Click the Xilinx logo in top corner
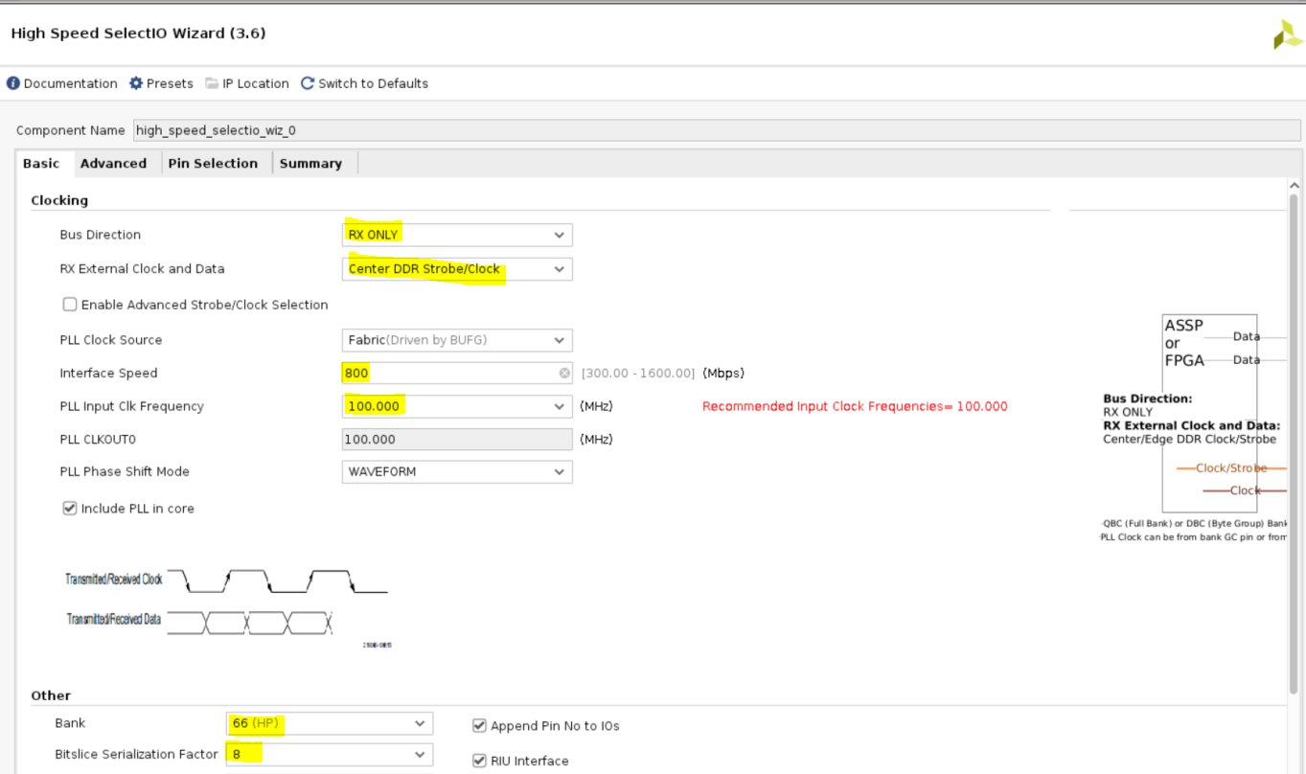This screenshot has height=774, width=1306. (1287, 35)
